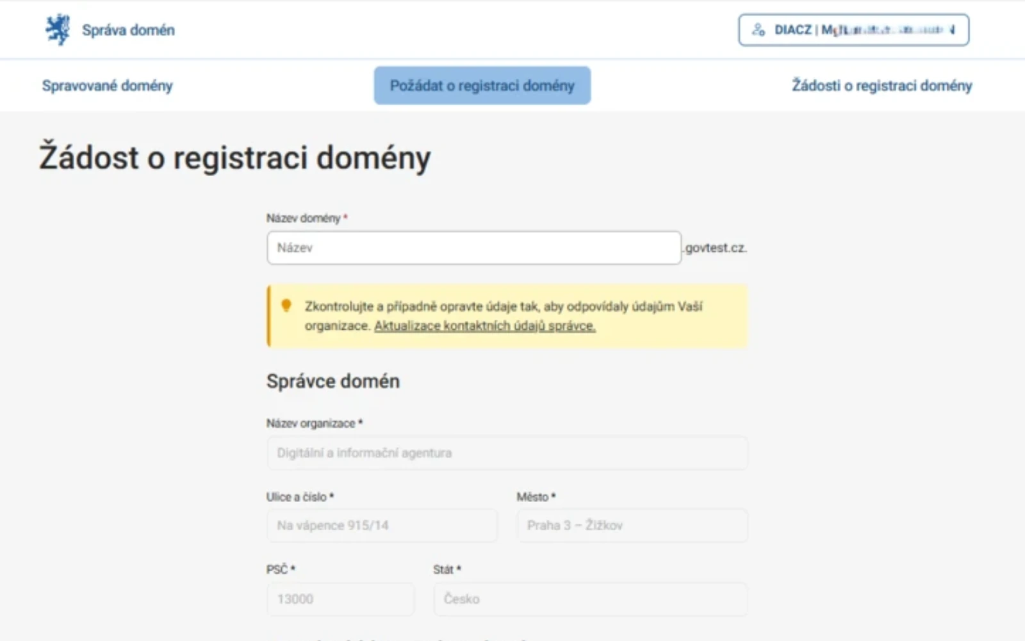This screenshot has height=641, width=1025.
Task: Click the Název organizace field
Action: (507, 453)
